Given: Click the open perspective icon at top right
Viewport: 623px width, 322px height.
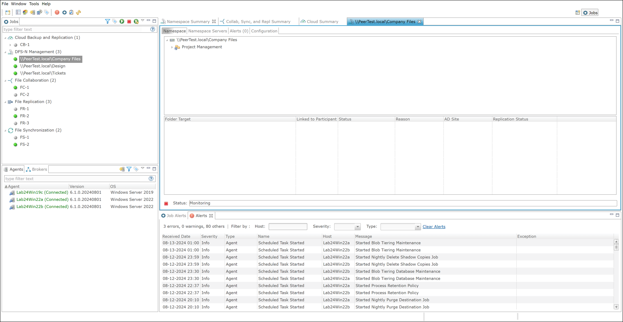Looking at the screenshot, I should coord(578,13).
